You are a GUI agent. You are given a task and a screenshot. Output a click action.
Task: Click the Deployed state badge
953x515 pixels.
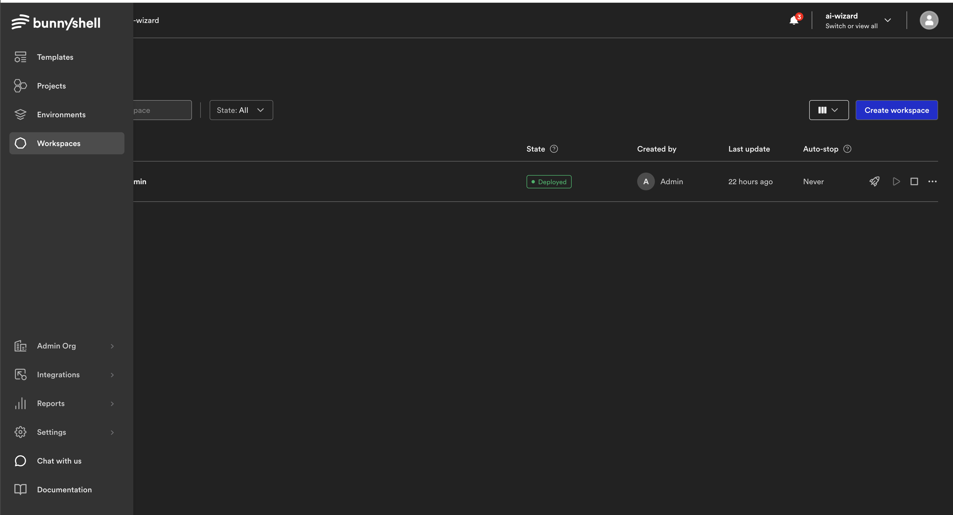[549, 182]
